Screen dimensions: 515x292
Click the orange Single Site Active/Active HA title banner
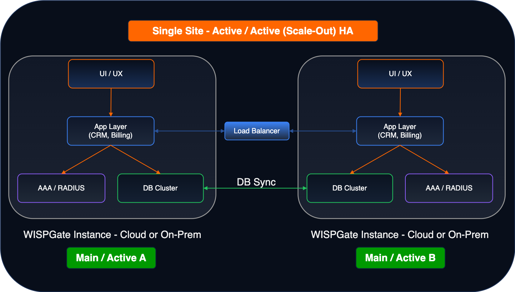(253, 31)
